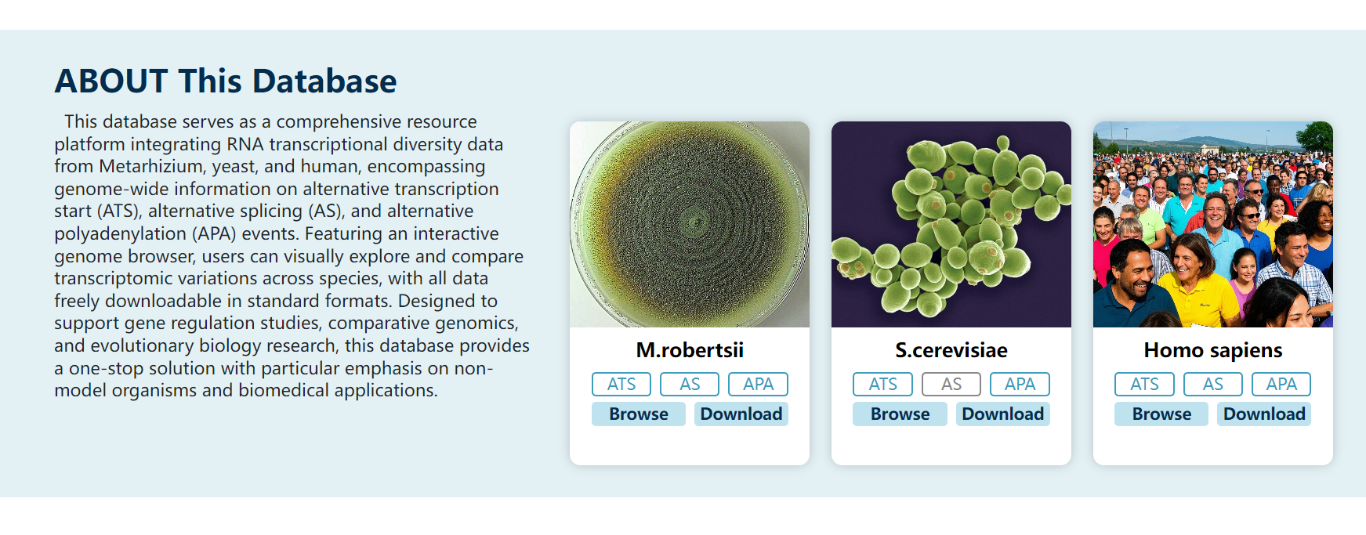Screen dimensions: 1366x535
Task: Click the S.cerevisiae yeast cells image
Action: (x=951, y=224)
